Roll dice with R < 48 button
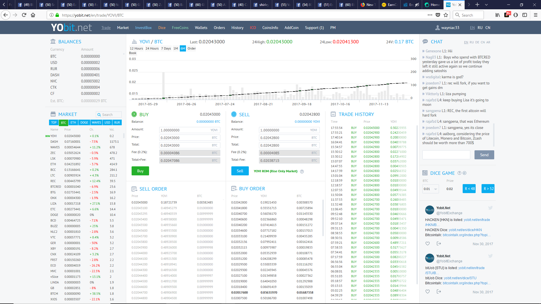 469,189
